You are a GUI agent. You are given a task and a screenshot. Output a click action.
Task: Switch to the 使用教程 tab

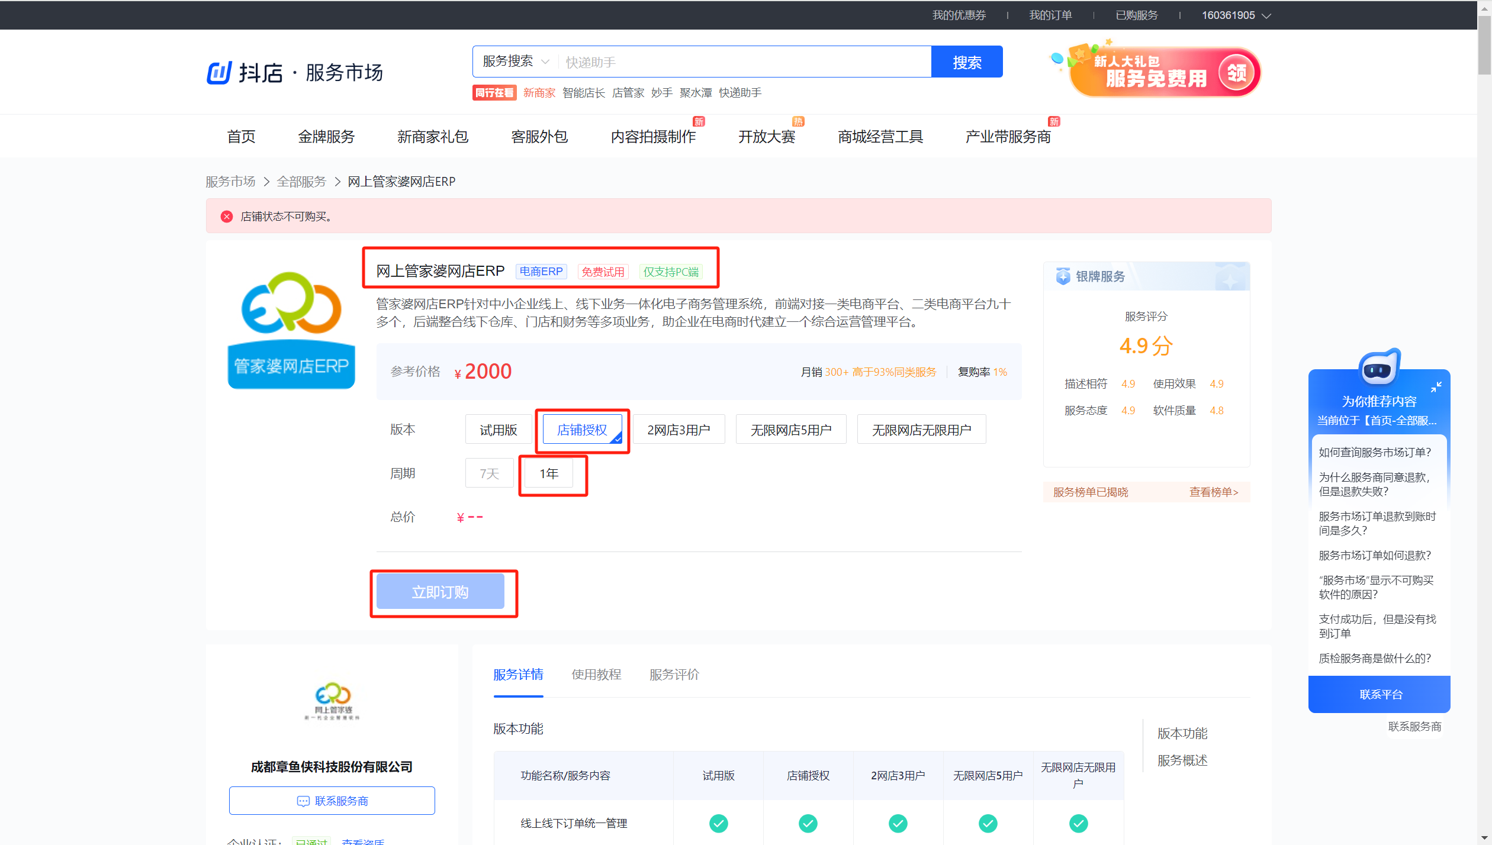[596, 675]
